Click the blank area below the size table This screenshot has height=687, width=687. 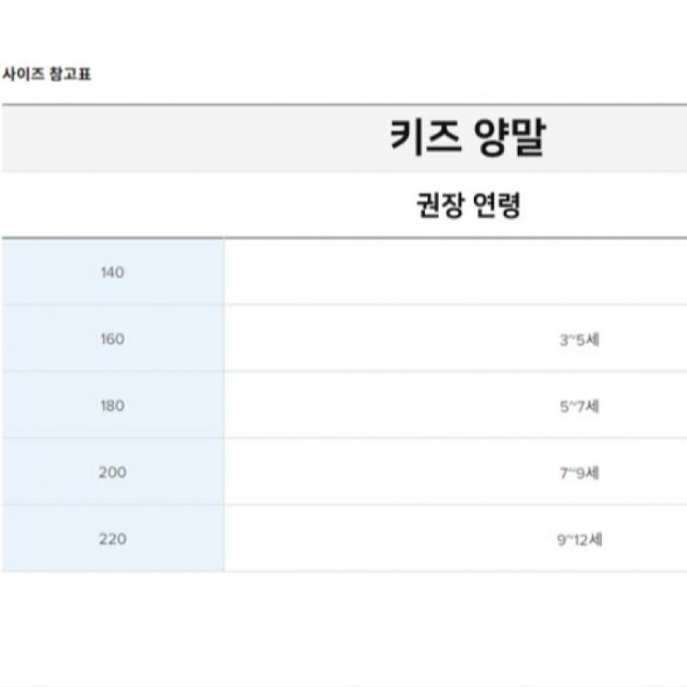343,627
